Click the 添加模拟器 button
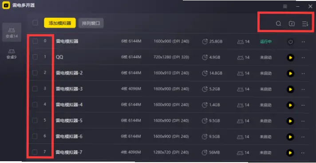The height and width of the screenshot is (163, 316). click(60, 23)
